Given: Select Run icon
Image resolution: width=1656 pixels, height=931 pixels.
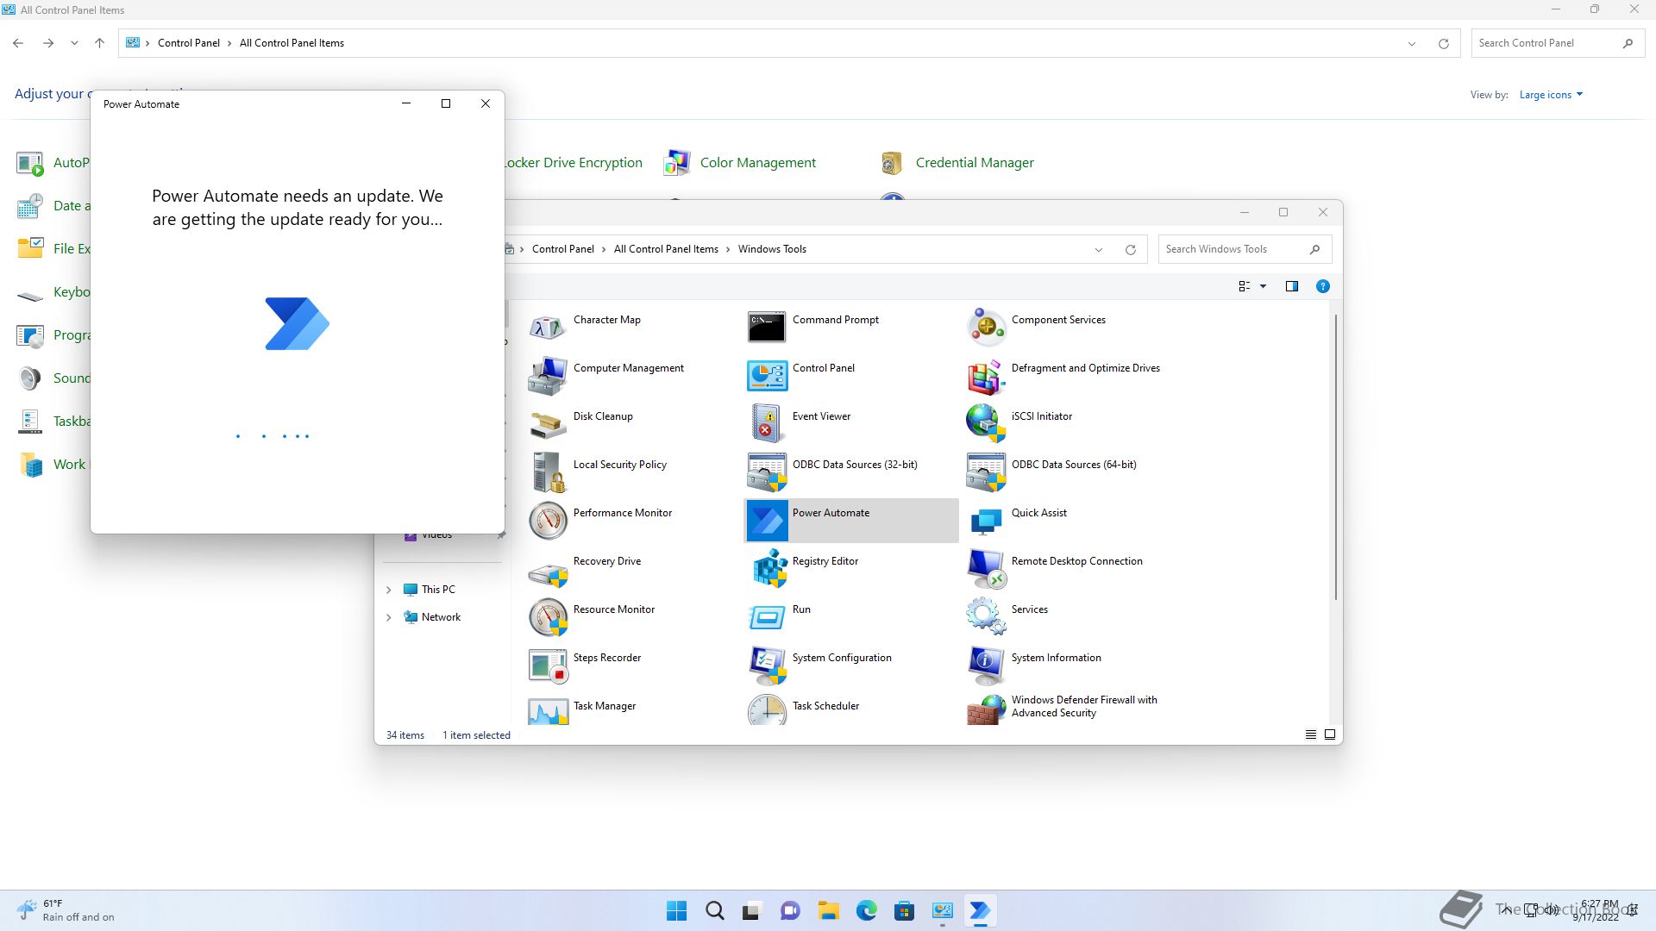Looking at the screenshot, I should pyautogui.click(x=767, y=616).
